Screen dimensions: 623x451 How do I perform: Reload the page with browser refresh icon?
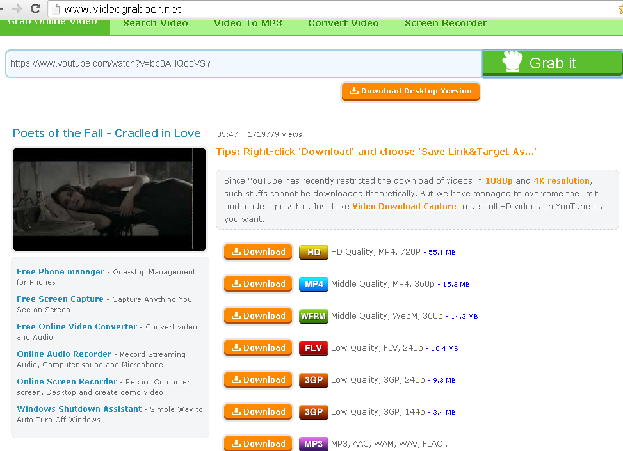[x=36, y=9]
